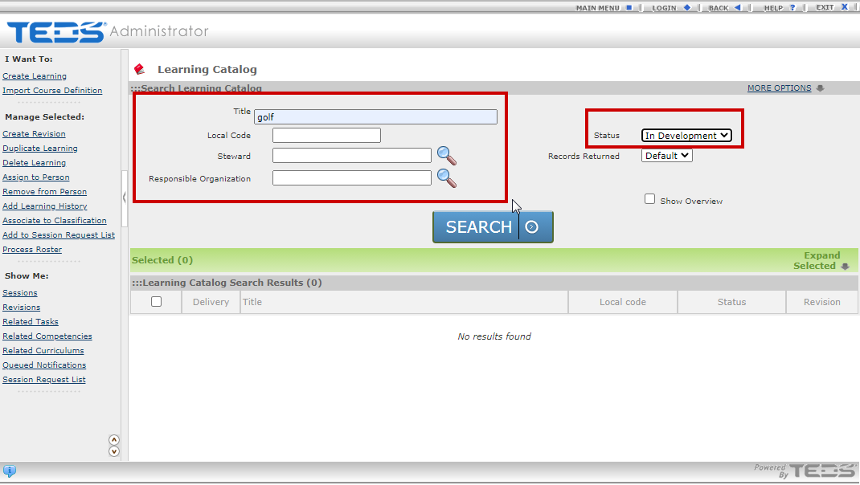
Task: Click the Revision column header
Action: (821, 302)
